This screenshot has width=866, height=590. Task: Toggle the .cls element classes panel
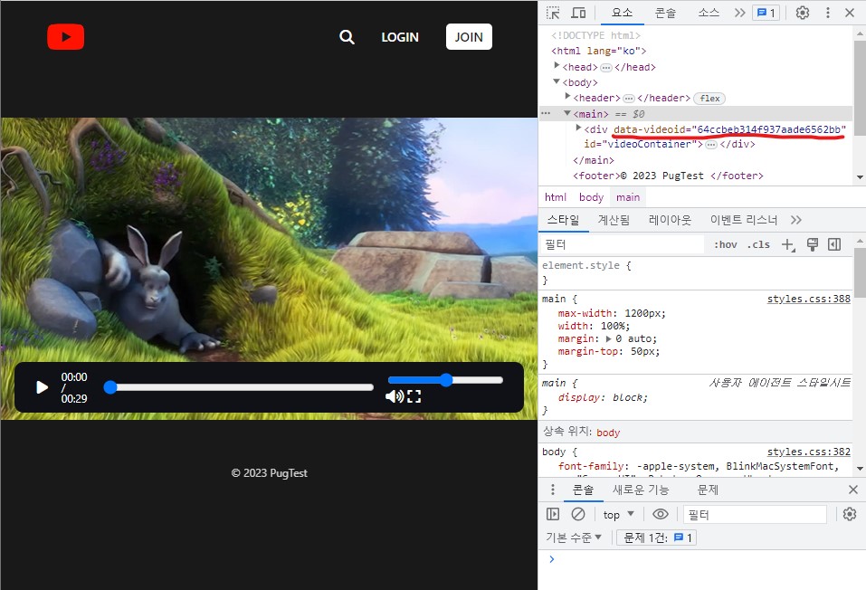coord(758,244)
